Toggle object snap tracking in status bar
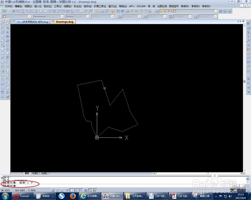251x200 pixels. click(x=76, y=190)
